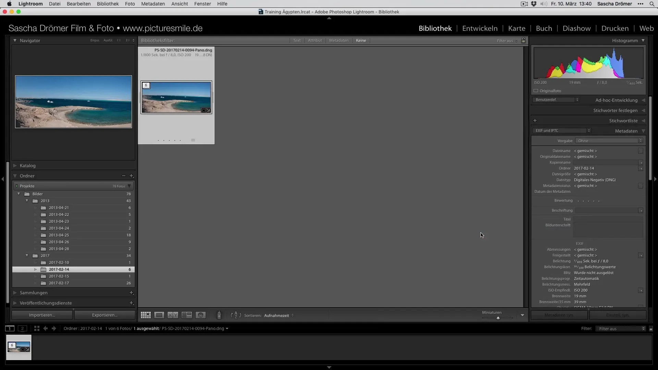Collapse the Navigator panel
Viewport: 658px width, 370px height.
click(15, 40)
